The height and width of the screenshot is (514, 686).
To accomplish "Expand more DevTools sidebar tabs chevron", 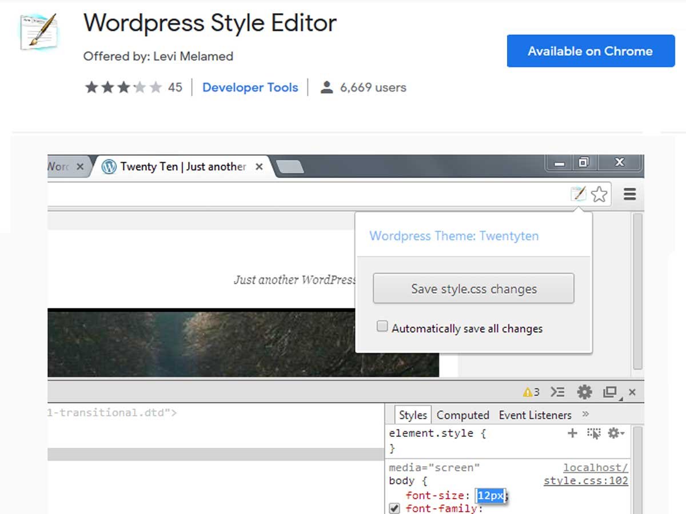I will [585, 415].
